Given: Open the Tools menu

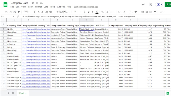Looking at the screenshot, I should pos(53,7).
